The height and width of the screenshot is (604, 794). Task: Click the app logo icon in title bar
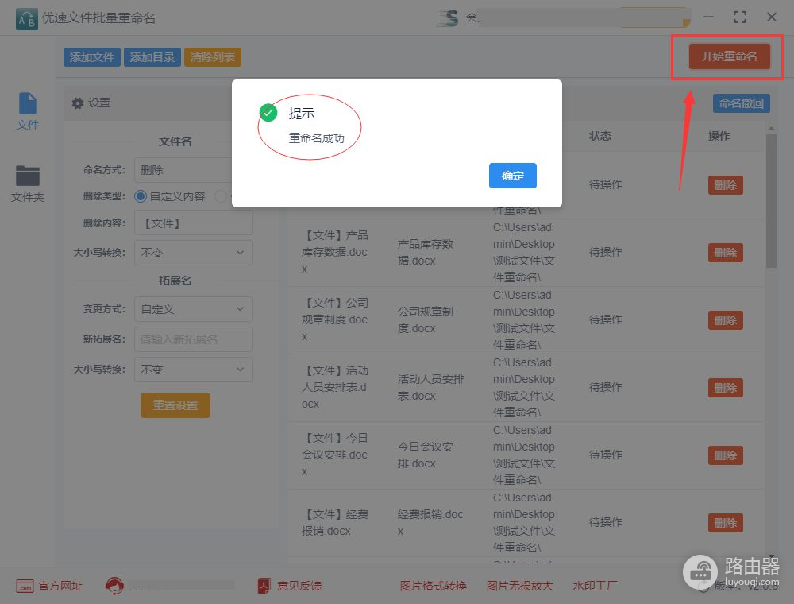(26, 19)
